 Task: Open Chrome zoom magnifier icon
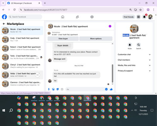(x=131, y=10)
